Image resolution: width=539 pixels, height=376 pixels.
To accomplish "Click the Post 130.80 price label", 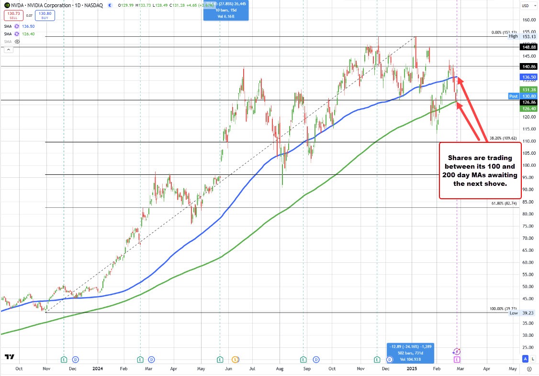I will click(523, 96).
